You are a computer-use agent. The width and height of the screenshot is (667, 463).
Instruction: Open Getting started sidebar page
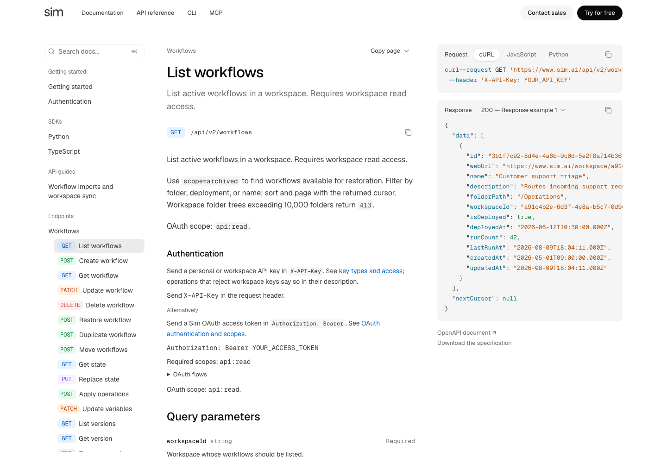[x=70, y=87]
